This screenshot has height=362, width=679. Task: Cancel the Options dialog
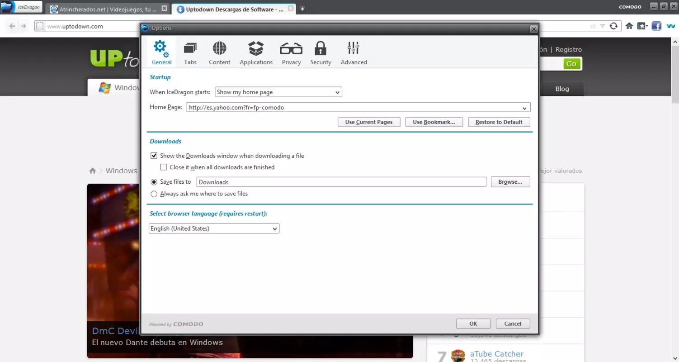click(x=513, y=324)
